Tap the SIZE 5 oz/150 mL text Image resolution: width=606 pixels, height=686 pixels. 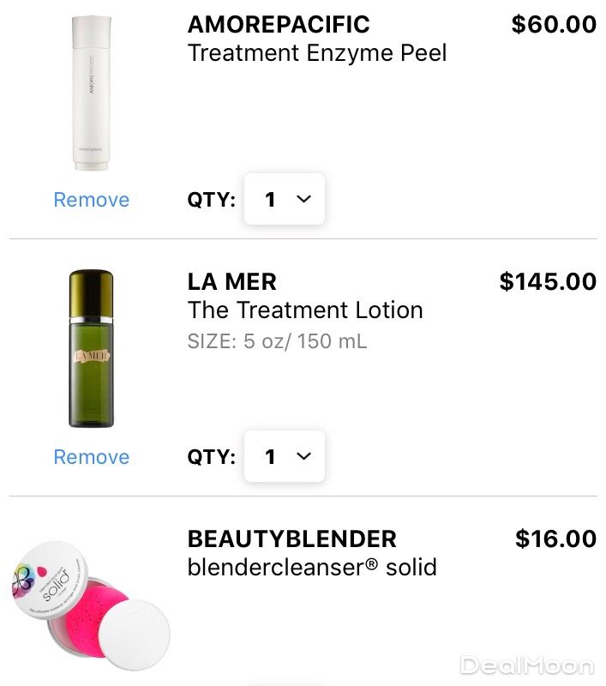pos(277,341)
